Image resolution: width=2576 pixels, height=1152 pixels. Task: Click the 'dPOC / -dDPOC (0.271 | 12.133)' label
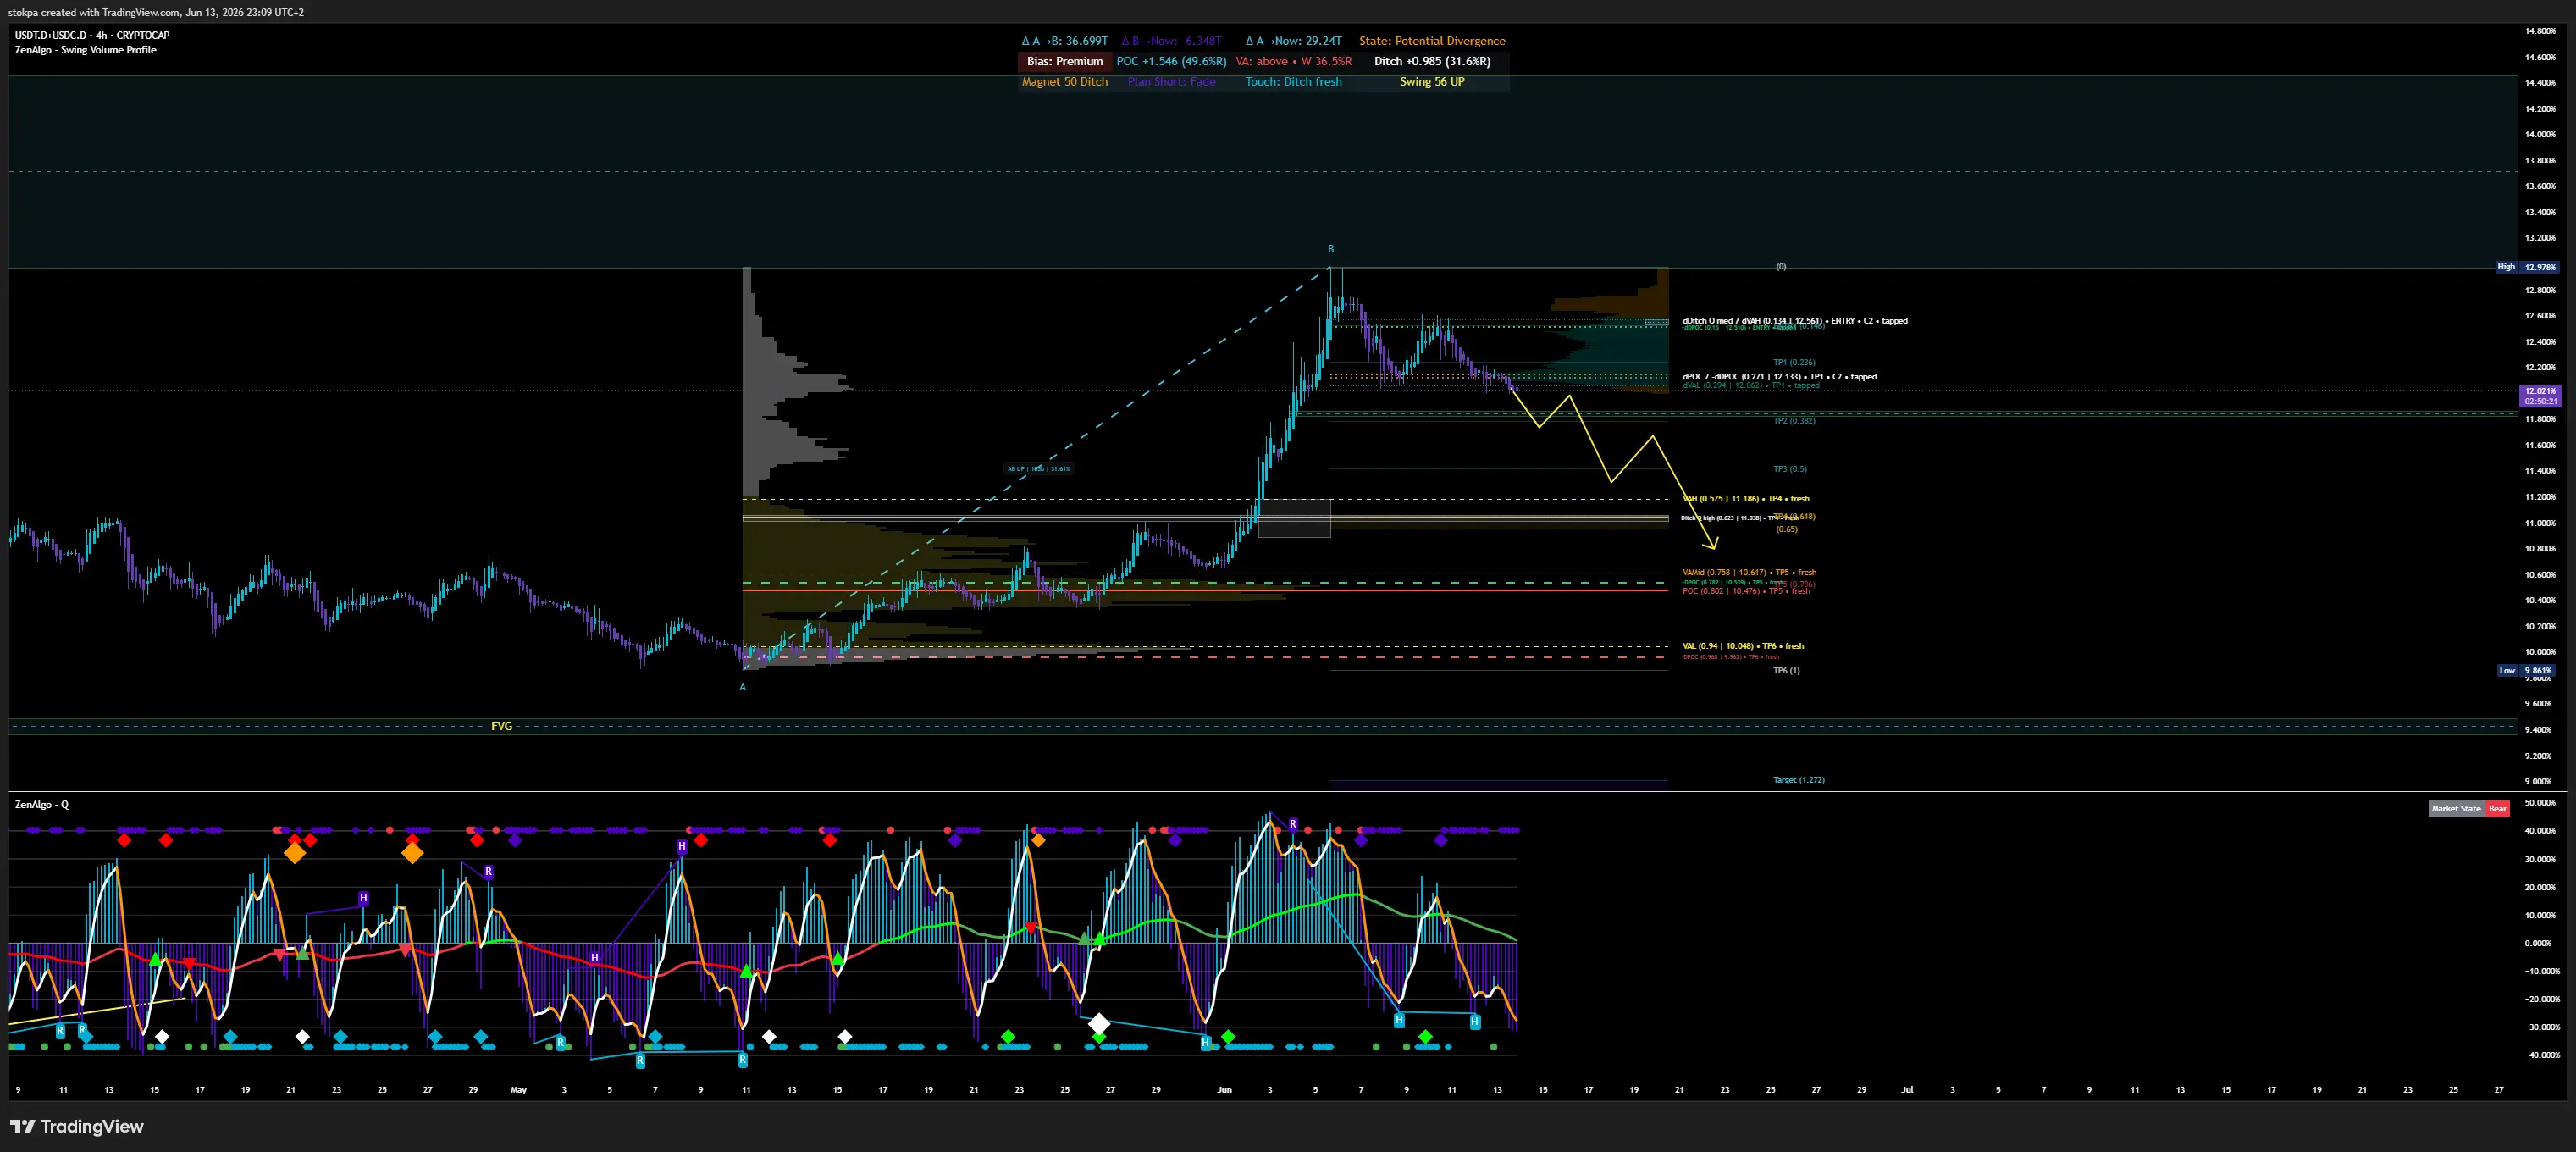(x=1779, y=377)
